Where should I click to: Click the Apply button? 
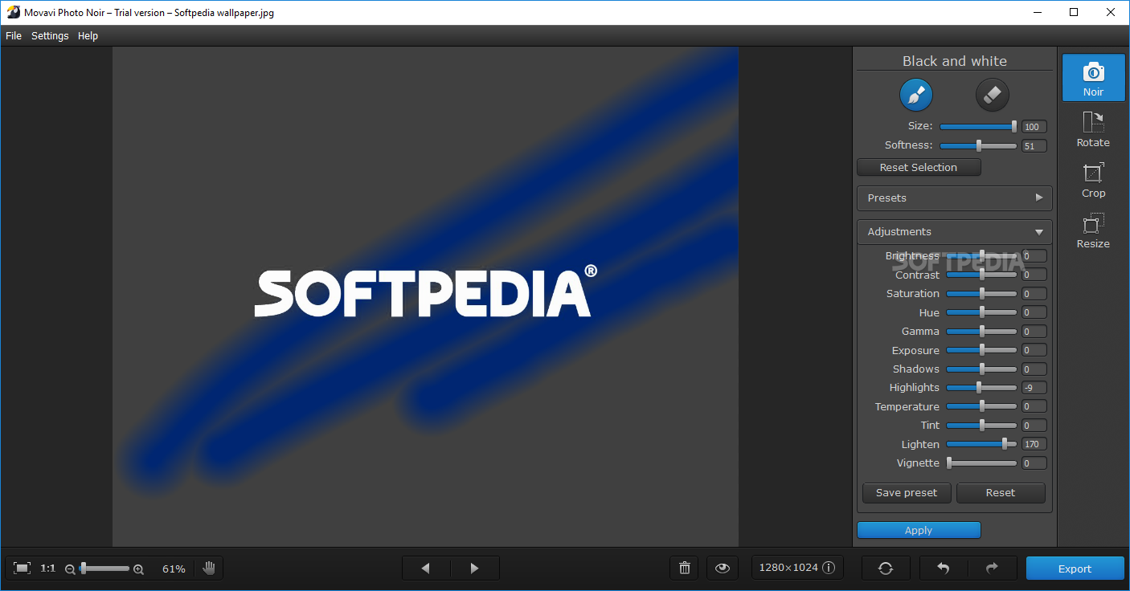(919, 530)
